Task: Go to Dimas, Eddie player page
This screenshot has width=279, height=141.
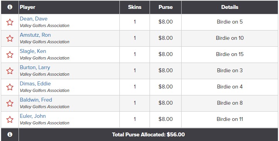Action: tap(35, 83)
